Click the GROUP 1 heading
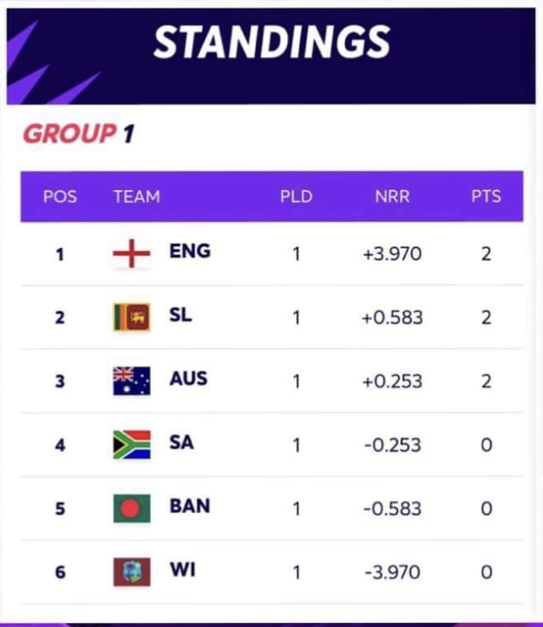The width and height of the screenshot is (543, 627). click(x=79, y=134)
